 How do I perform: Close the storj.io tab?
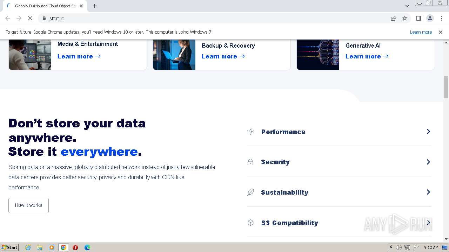click(x=81, y=6)
